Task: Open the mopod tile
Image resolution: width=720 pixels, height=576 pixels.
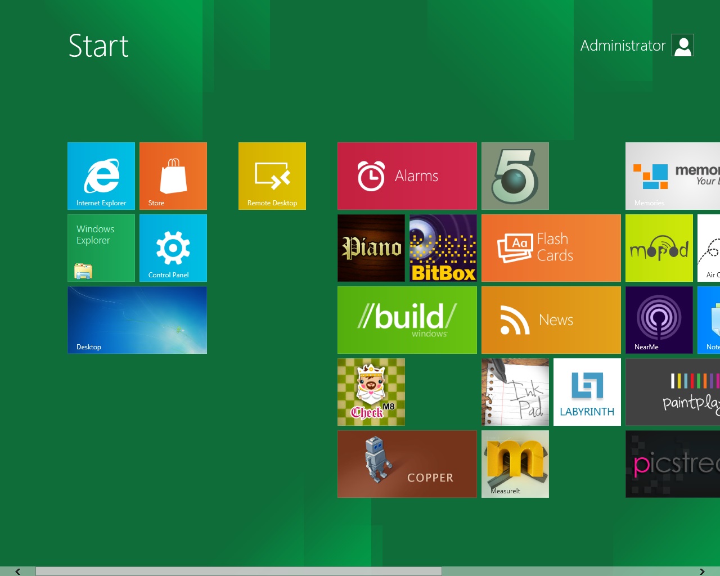Action: point(659,248)
